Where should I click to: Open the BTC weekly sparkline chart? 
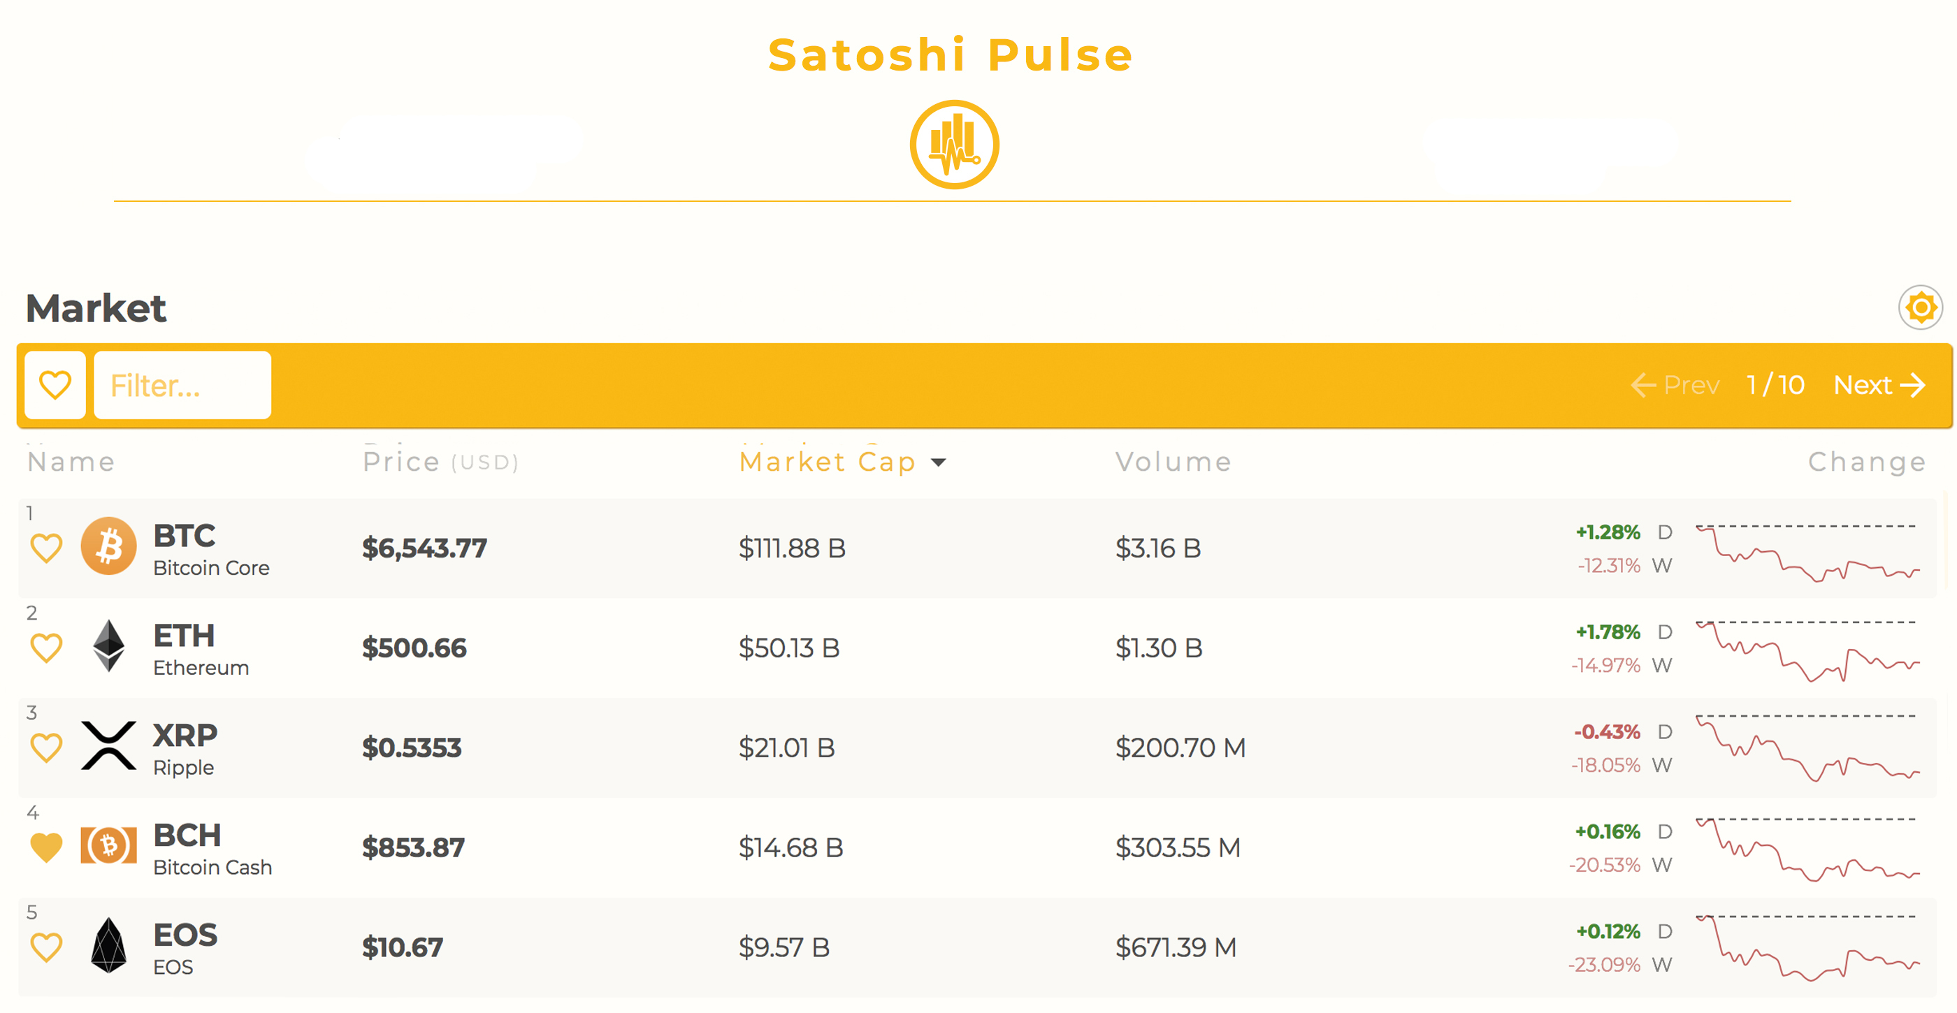click(x=1808, y=552)
